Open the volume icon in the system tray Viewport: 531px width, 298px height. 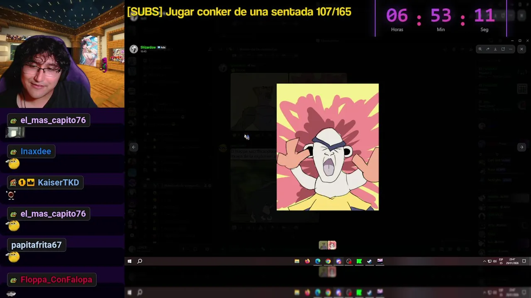(x=494, y=261)
